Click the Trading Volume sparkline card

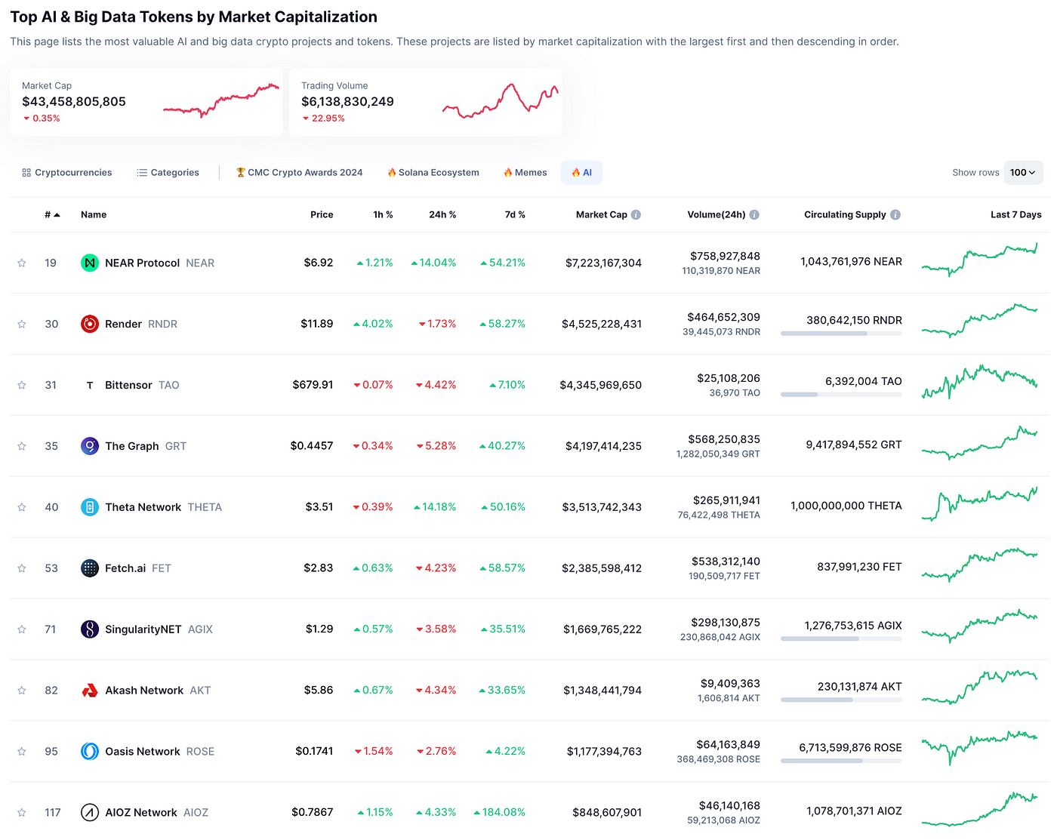pos(426,102)
